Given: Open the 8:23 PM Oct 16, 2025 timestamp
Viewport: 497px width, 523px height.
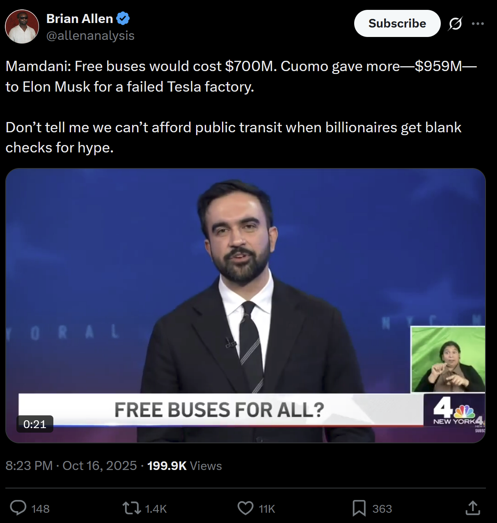Looking at the screenshot, I should click(x=71, y=465).
